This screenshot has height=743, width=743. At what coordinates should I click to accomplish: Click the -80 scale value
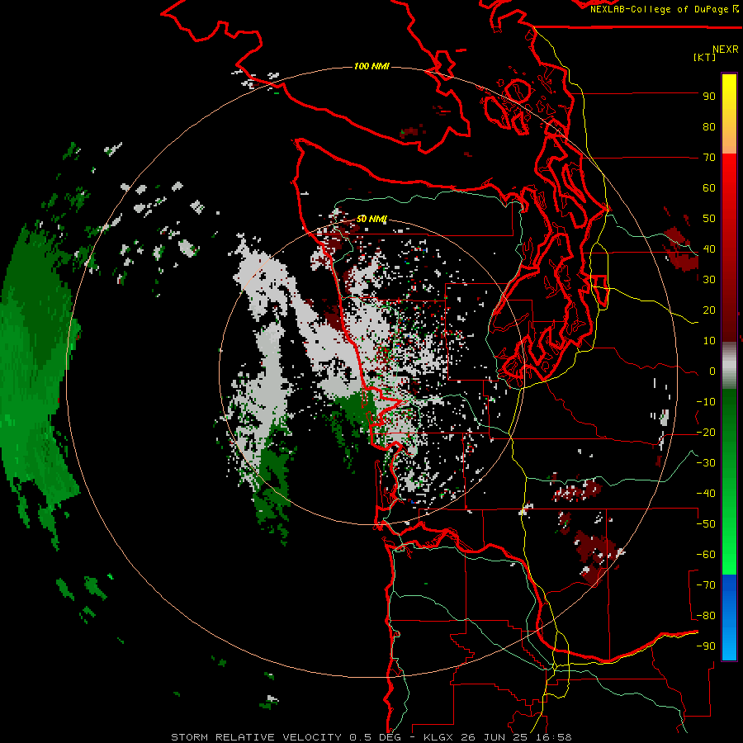pyautogui.click(x=706, y=616)
